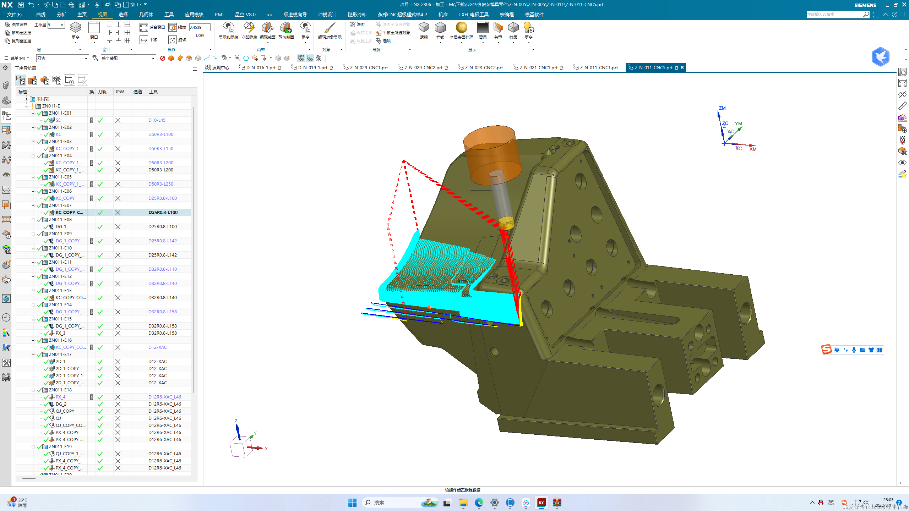Open the 图层设置 layer settings tool
Image resolution: width=909 pixels, height=511 pixels.
(x=16, y=24)
